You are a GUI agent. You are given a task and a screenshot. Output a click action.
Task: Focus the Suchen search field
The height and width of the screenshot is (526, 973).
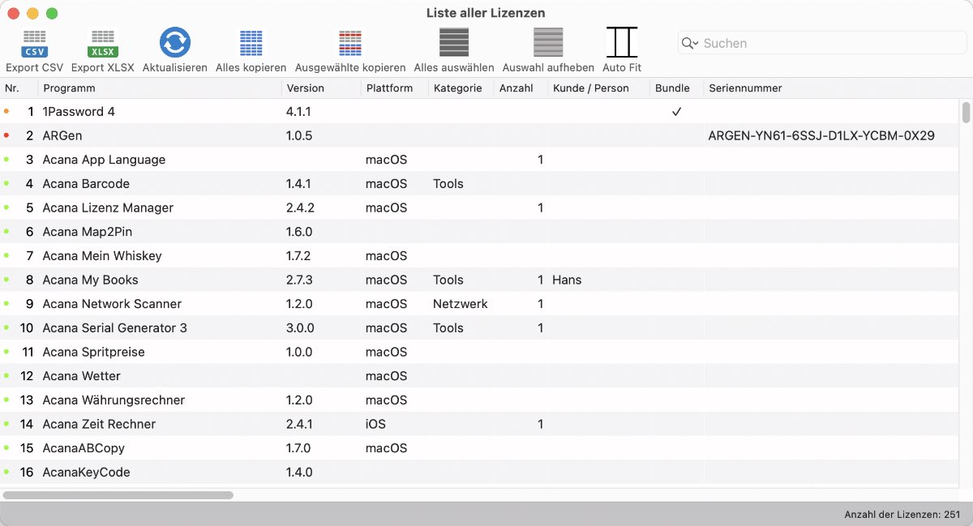click(x=822, y=43)
